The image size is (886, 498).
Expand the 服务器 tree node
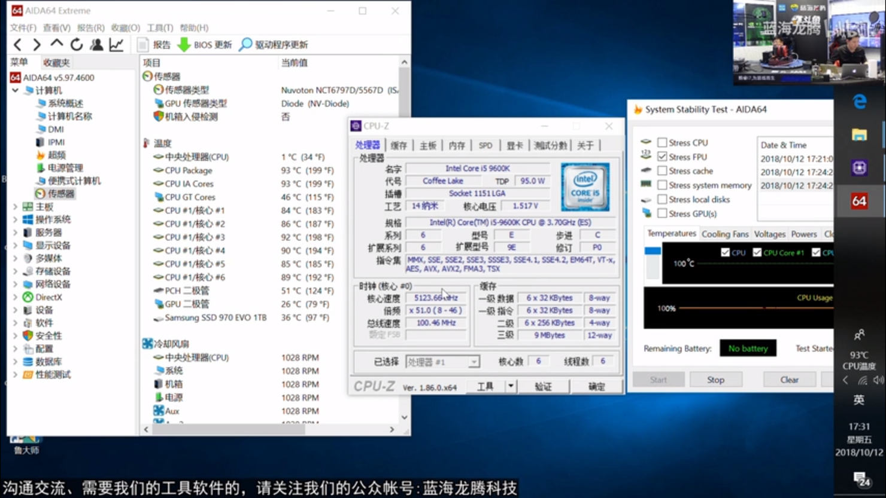[x=16, y=233]
